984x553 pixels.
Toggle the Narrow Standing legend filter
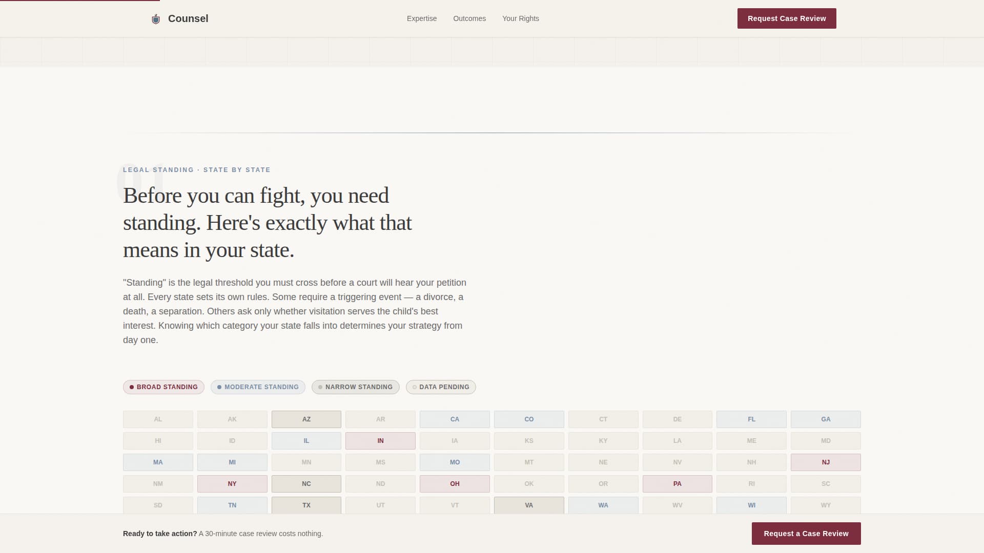pyautogui.click(x=355, y=387)
